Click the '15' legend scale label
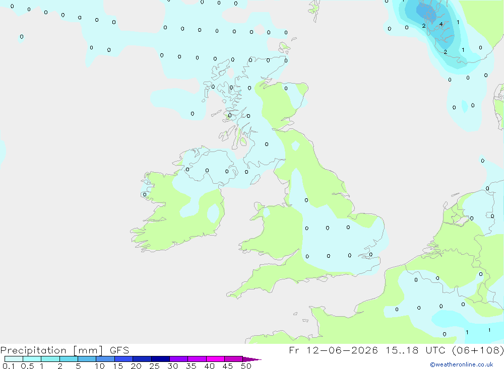Screen dimensions: 504x369 tap(118, 366)
